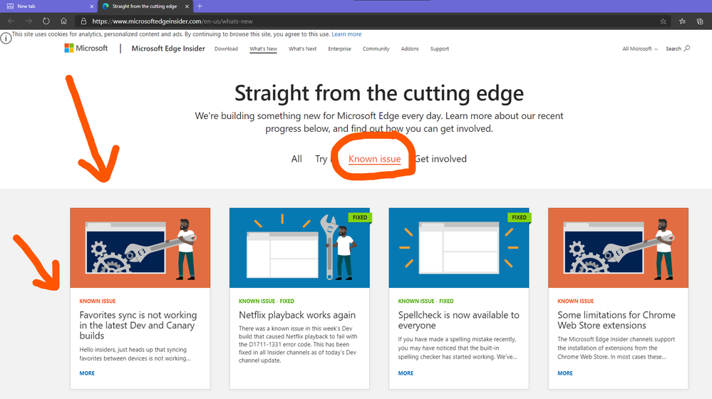Add page to favorites with star icon
Screen dimensions: 712x399
tap(663, 21)
